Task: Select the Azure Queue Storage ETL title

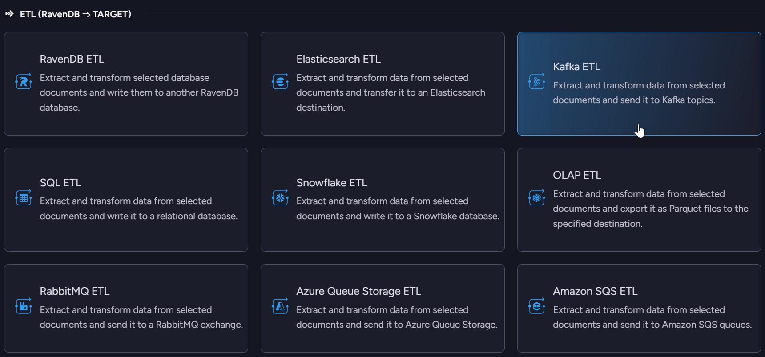Action: click(x=359, y=291)
